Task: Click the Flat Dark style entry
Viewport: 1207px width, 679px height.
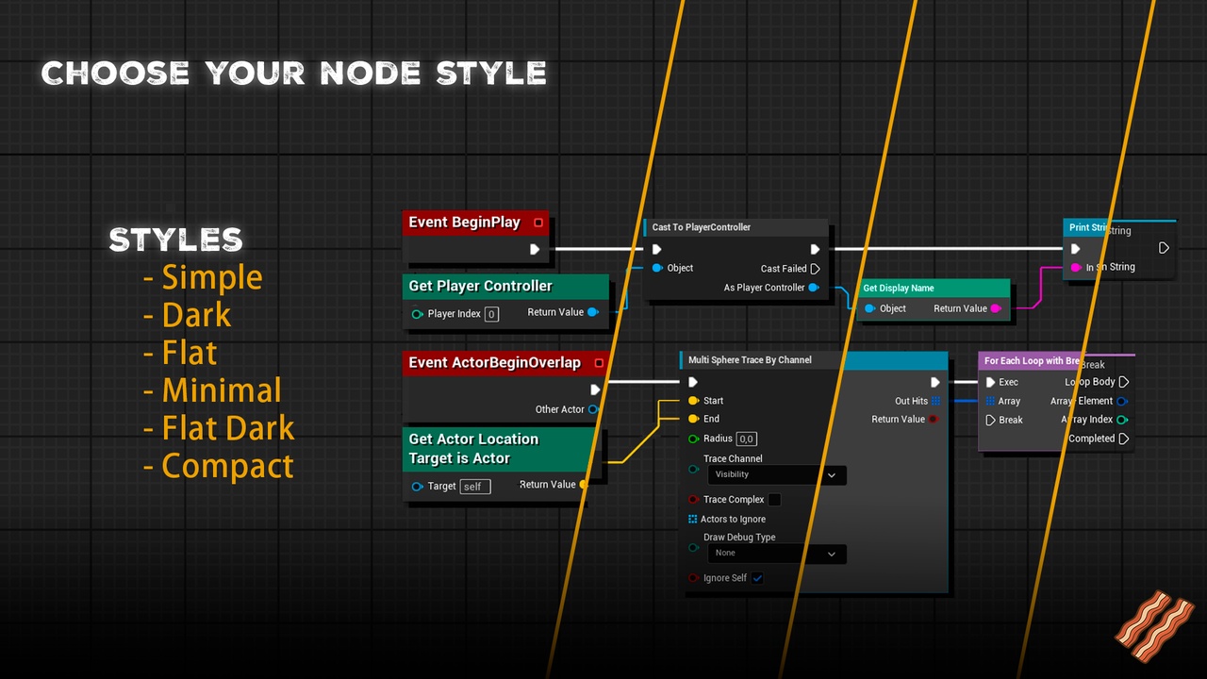Action: [228, 428]
